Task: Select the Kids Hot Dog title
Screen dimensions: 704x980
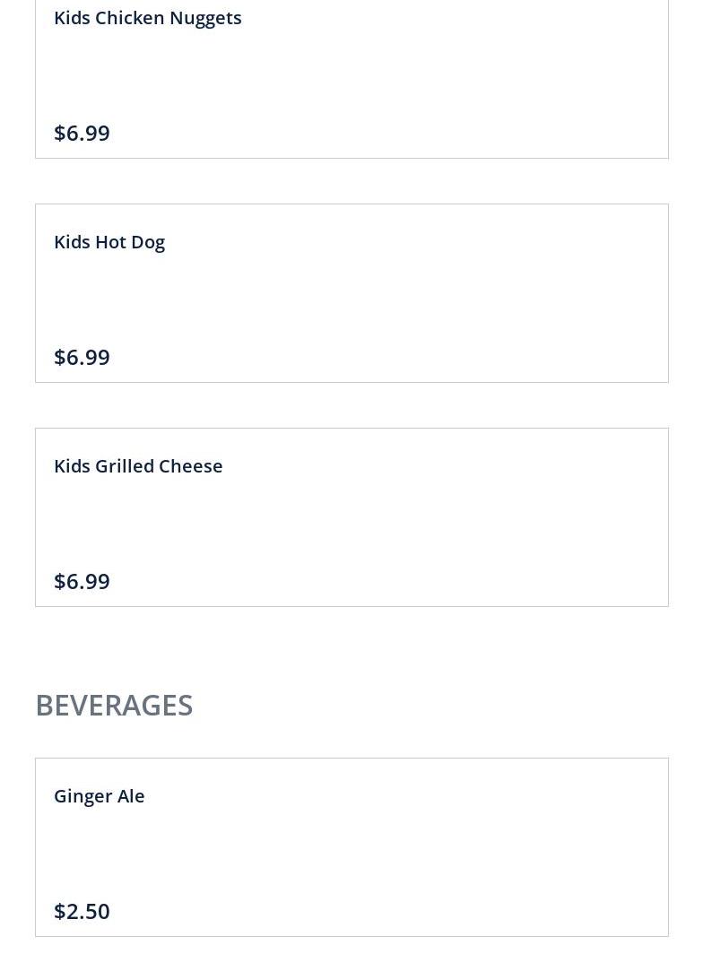Action: (x=109, y=242)
